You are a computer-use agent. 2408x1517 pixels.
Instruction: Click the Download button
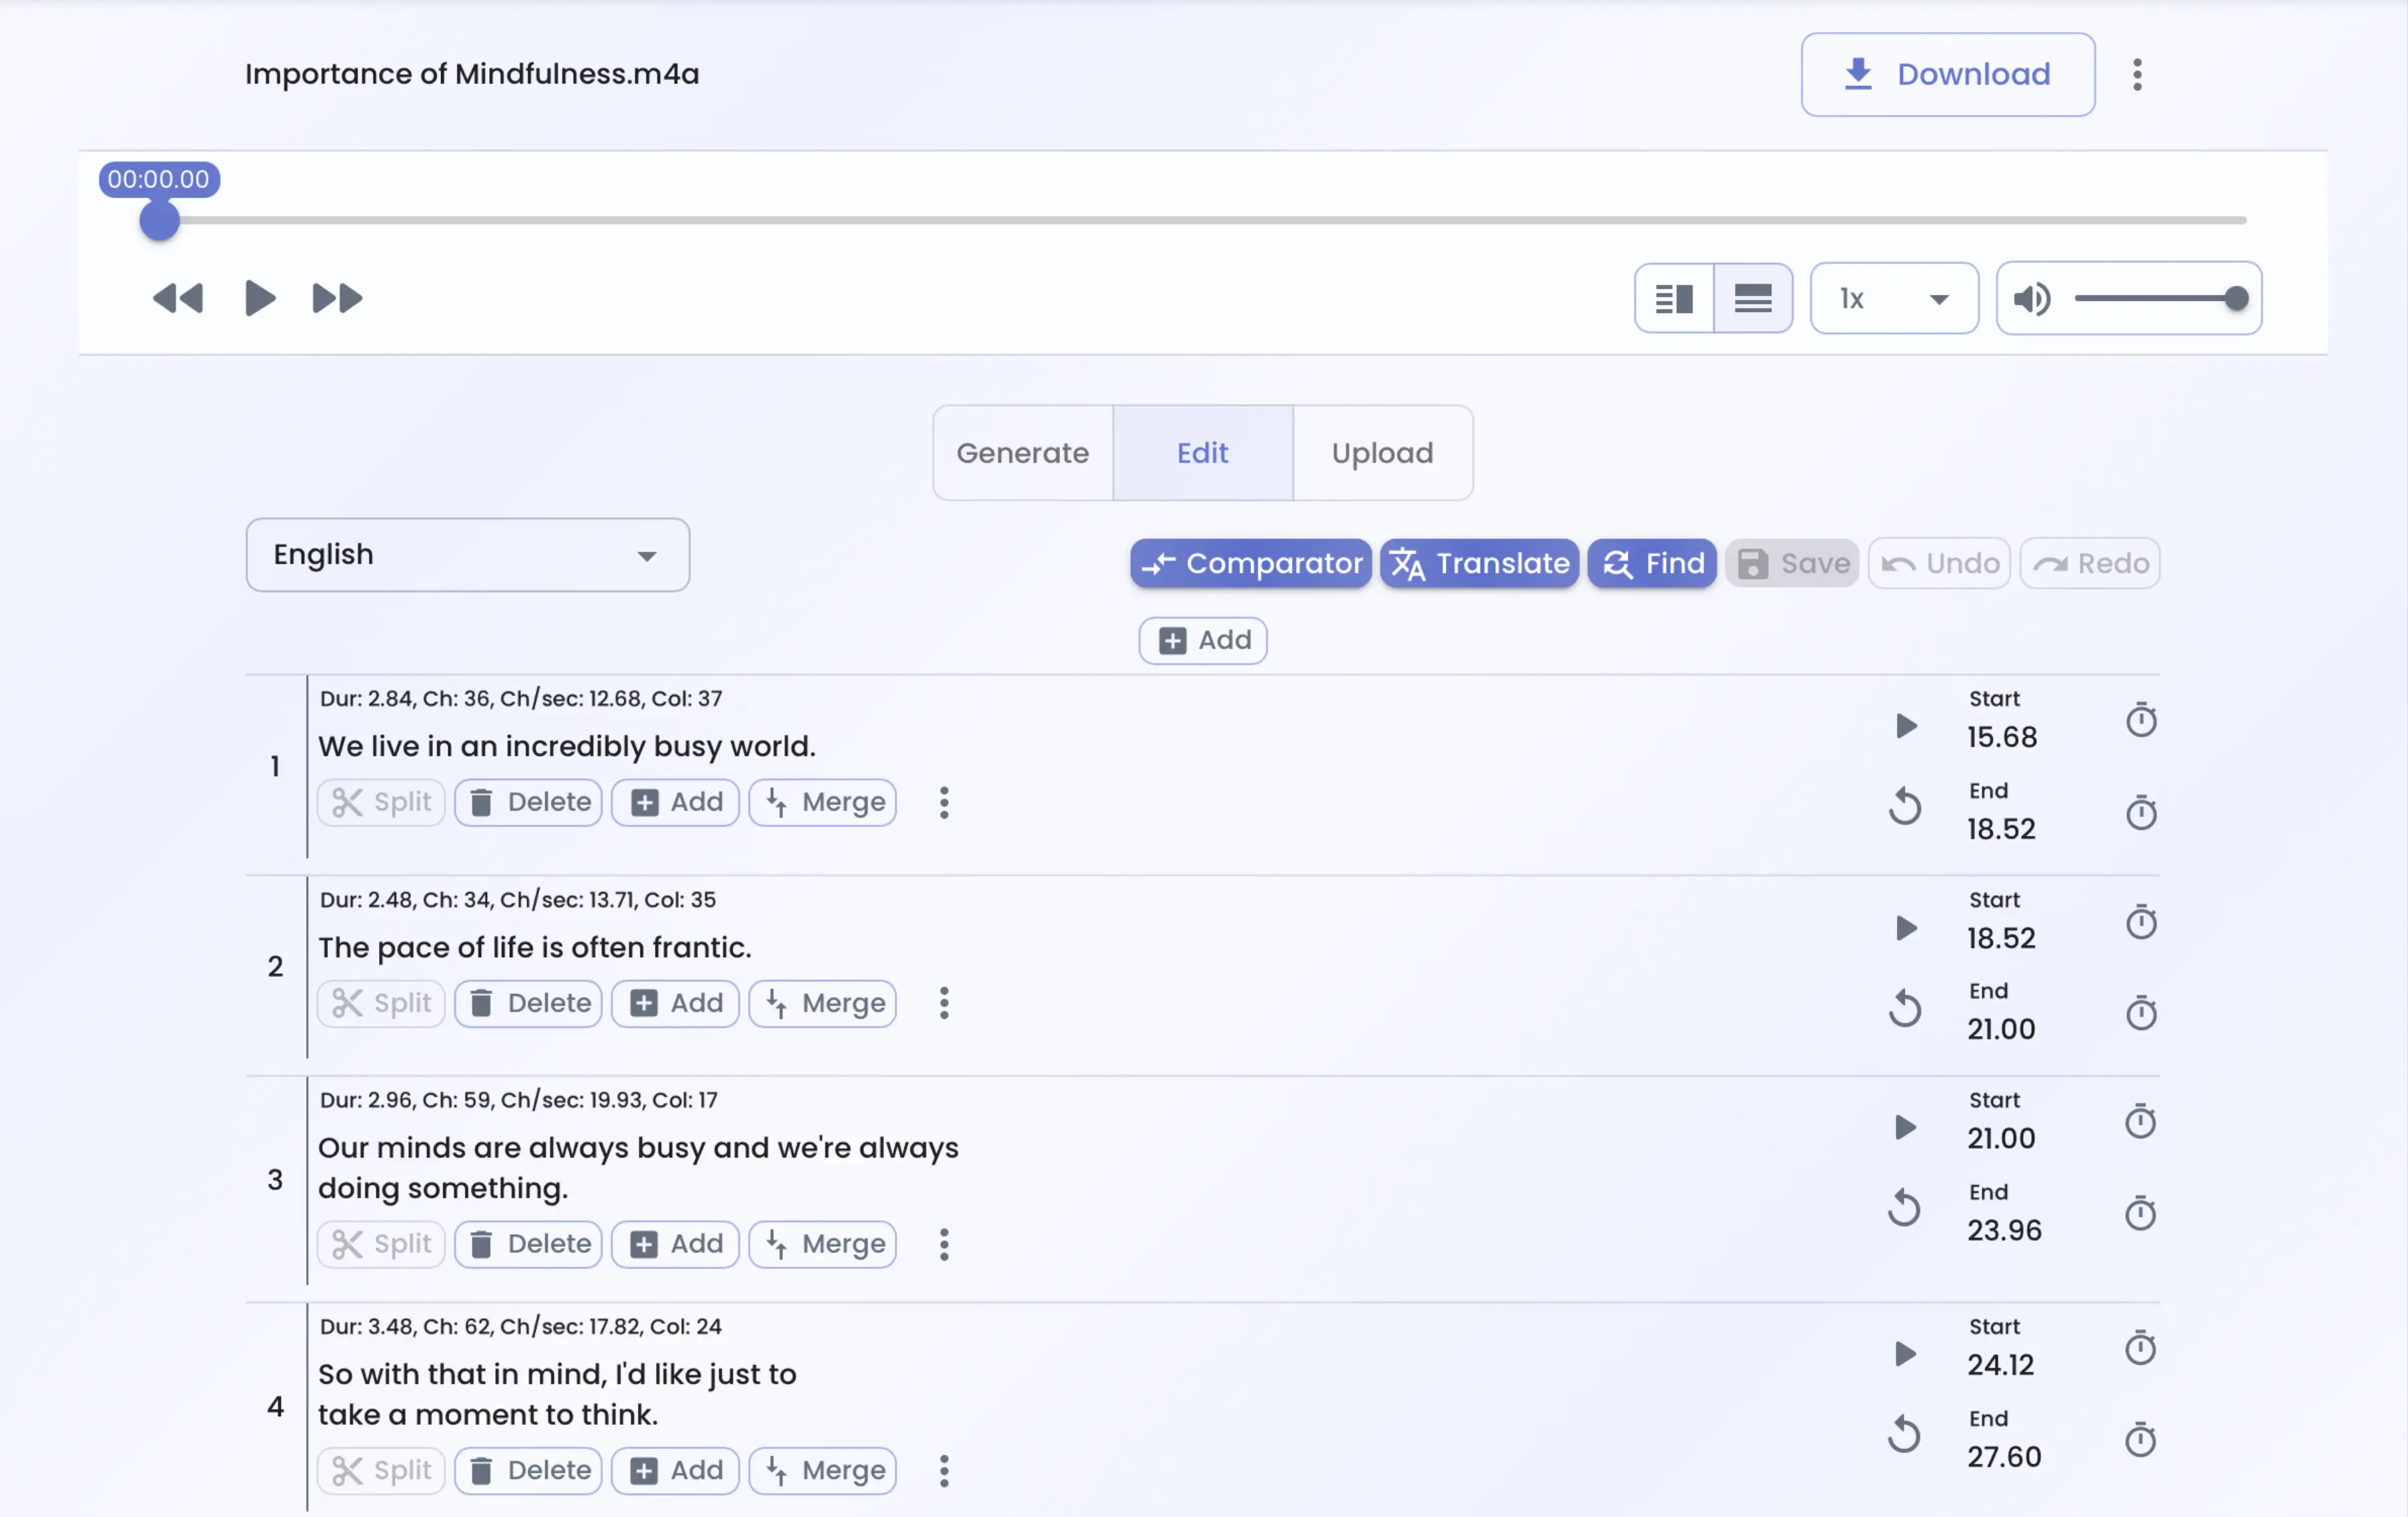point(1947,74)
